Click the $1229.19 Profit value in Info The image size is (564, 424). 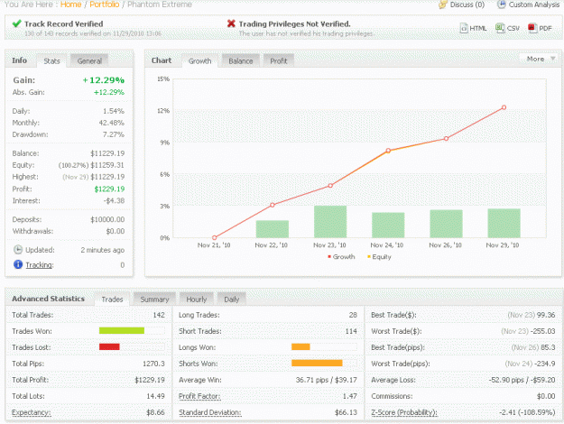tap(109, 189)
